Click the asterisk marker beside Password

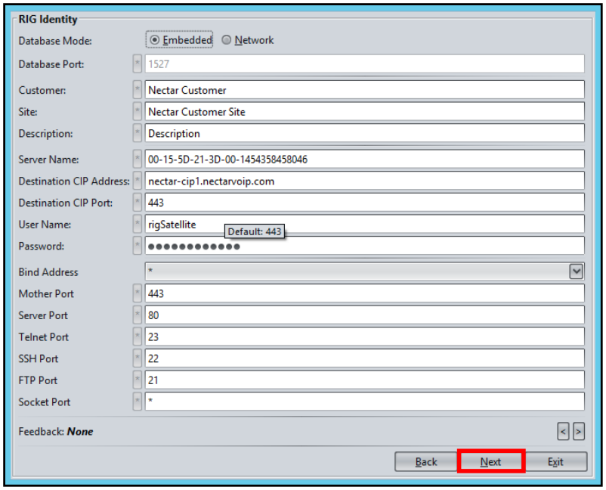138,246
